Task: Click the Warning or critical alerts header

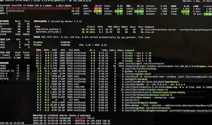Action: click(62, 115)
